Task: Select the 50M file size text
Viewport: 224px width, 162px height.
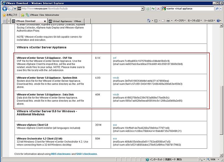Action: point(98,139)
